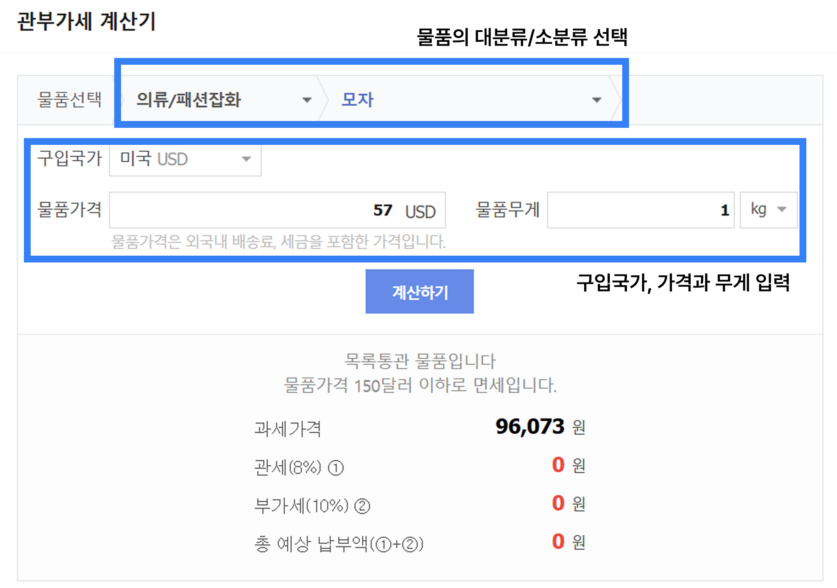Open the 모자 subcategory dropdown
Screen dimensions: 837x588
click(469, 100)
